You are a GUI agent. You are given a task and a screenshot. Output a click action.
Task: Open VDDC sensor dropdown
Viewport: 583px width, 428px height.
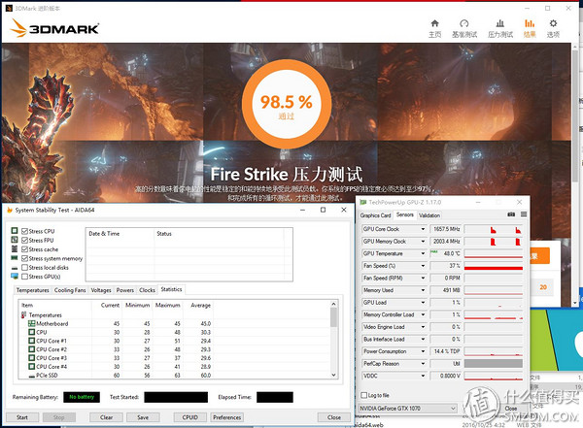pos(423,376)
